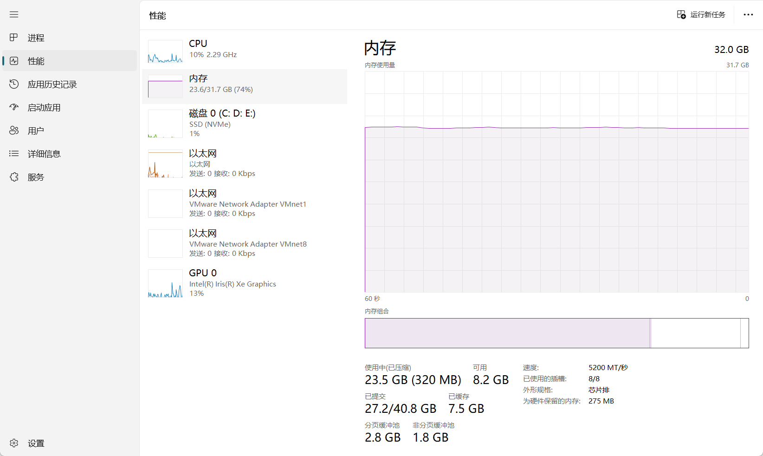Click the 详细信息 details list icon

click(14, 154)
